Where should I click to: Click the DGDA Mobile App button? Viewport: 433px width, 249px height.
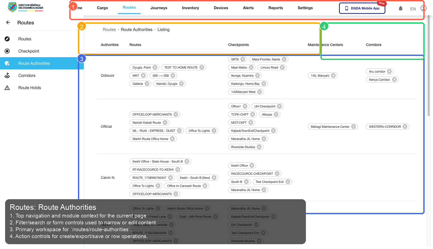pos(362,8)
